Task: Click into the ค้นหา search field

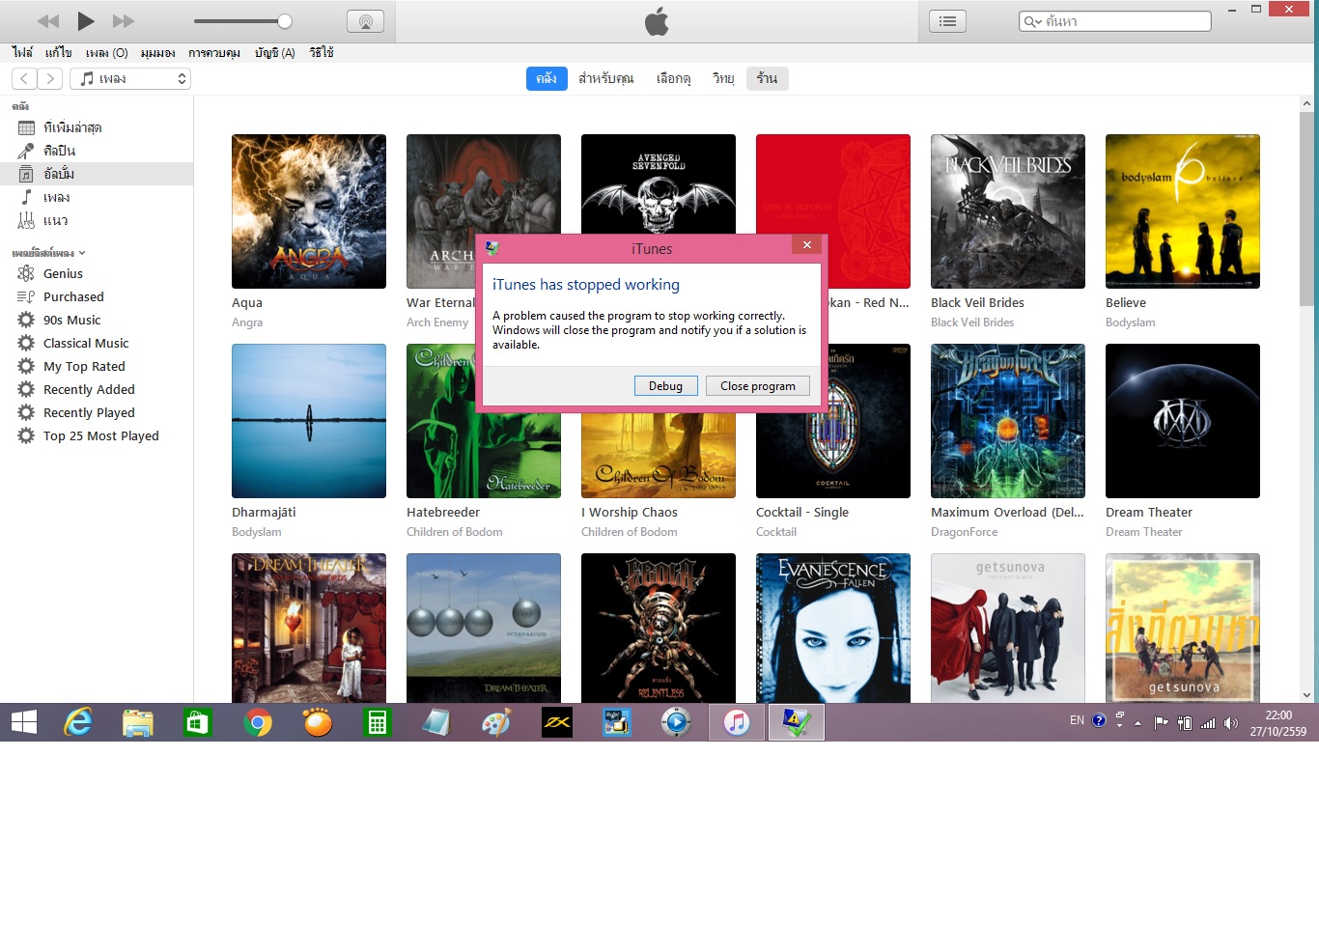Action: pyautogui.click(x=1114, y=21)
